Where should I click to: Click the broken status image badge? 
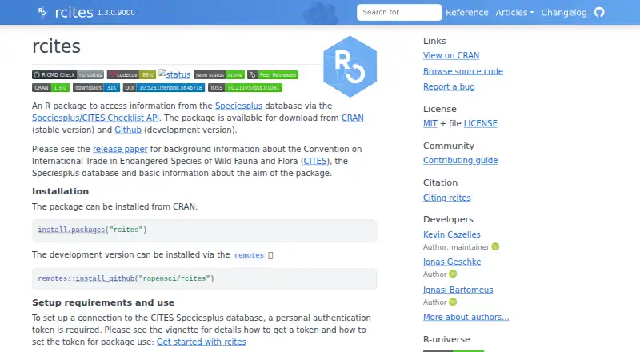(174, 74)
